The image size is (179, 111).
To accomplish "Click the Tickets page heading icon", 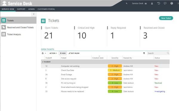I will coord(43,21).
